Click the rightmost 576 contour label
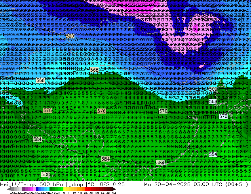The width and height of the screenshot is (251, 194). [x=223, y=116]
